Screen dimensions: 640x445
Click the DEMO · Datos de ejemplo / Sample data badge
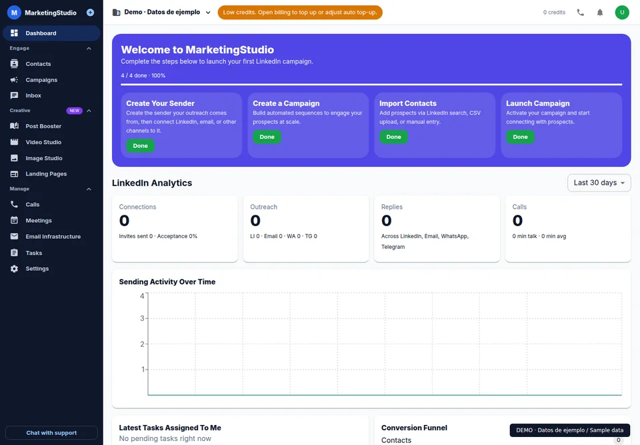[569, 430]
